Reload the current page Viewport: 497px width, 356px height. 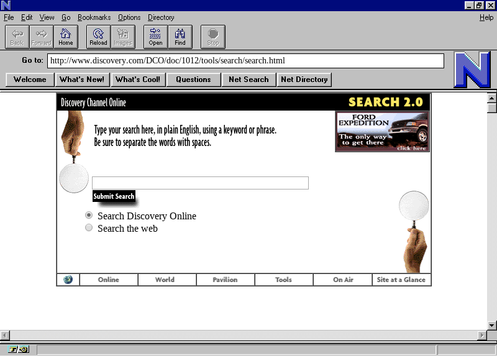click(x=98, y=37)
